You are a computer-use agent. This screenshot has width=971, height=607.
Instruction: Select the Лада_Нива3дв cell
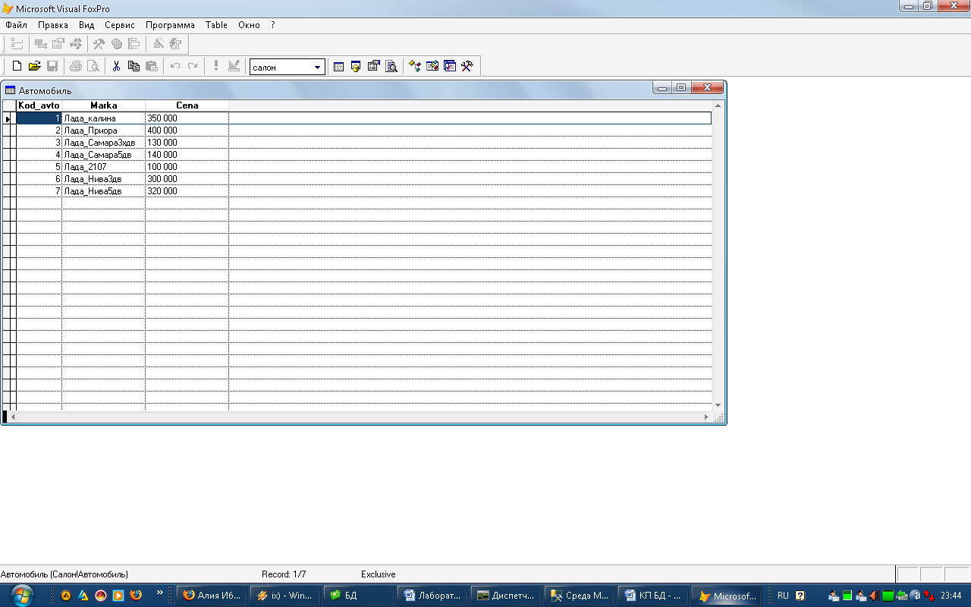(103, 179)
